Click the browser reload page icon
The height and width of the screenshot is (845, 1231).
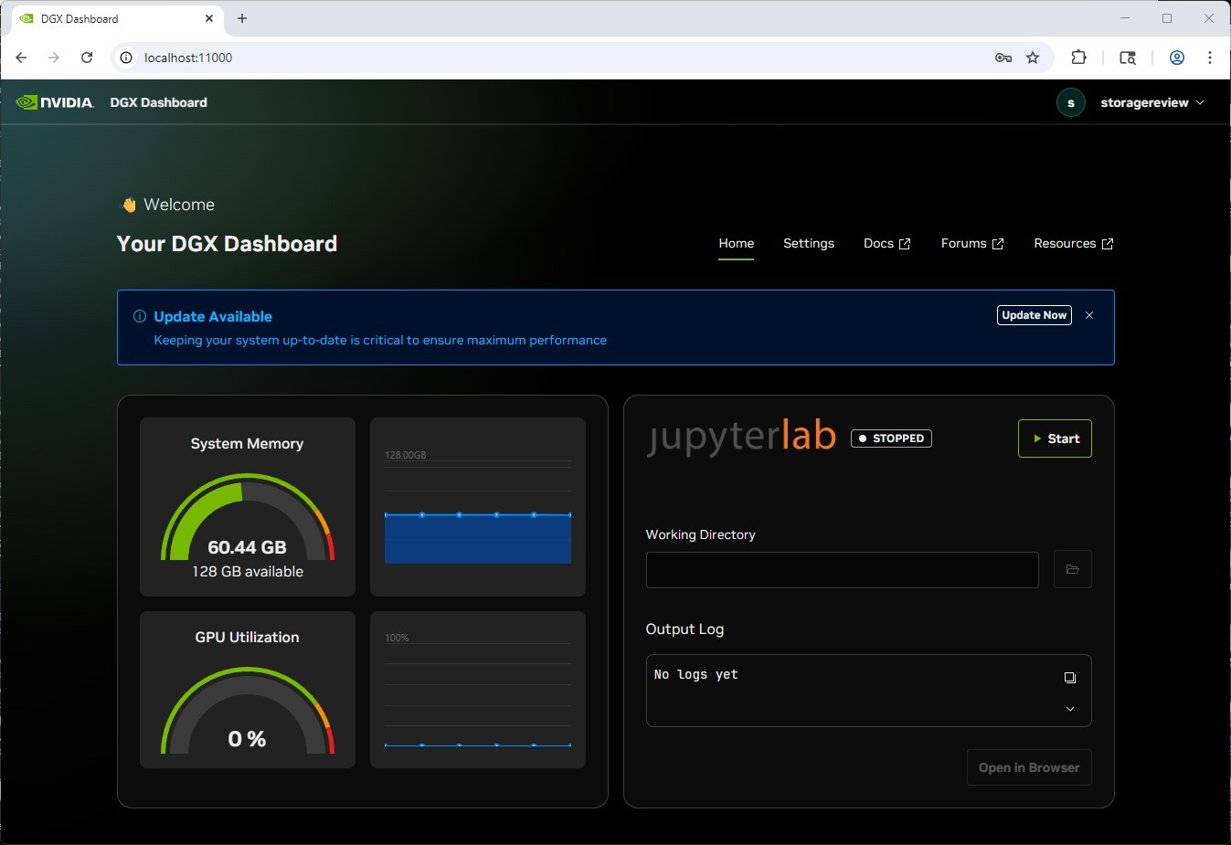(x=87, y=58)
